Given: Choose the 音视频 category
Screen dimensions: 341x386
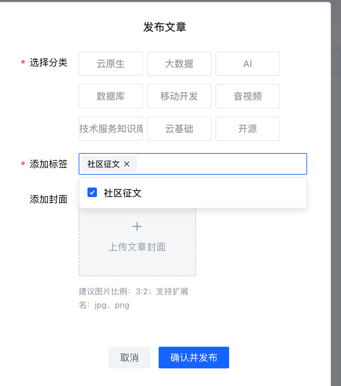Looking at the screenshot, I should click(248, 96).
